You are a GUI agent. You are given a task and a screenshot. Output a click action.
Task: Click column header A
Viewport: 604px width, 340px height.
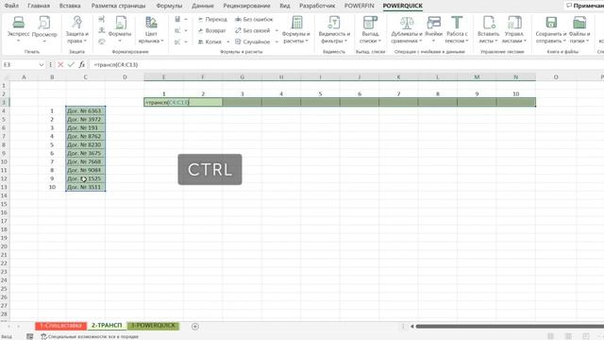pyautogui.click(x=24, y=77)
